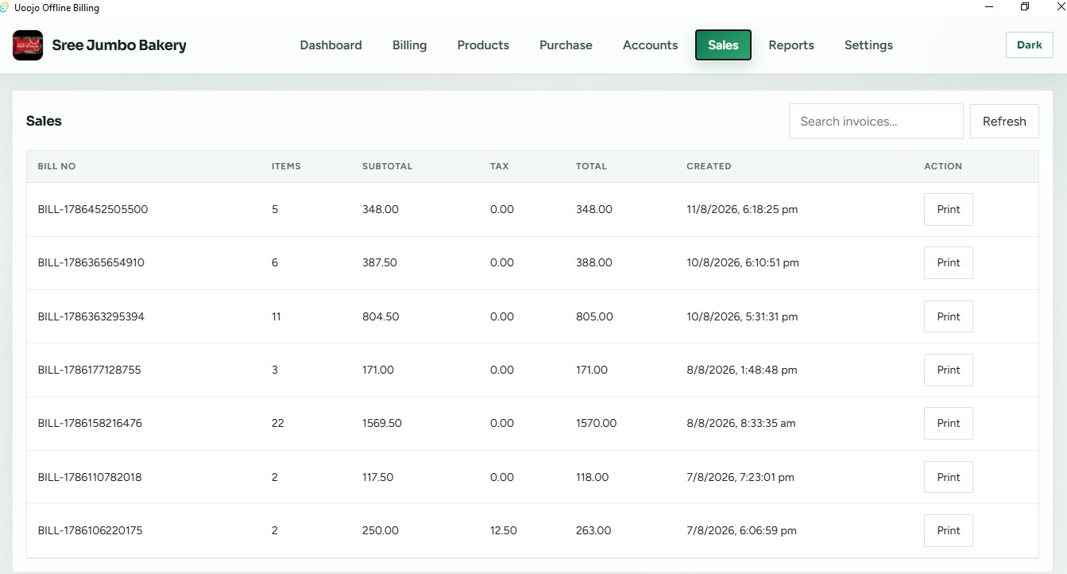Select the Accounts tab
Screen dimensions: 1067x574
coord(650,45)
